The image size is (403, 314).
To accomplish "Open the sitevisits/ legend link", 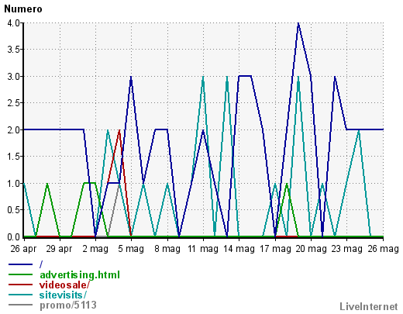I will (63, 295).
